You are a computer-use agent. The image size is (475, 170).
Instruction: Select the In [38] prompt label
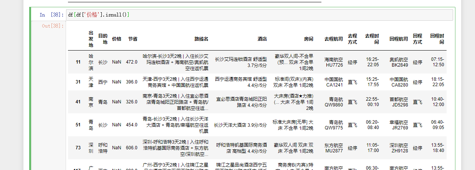(52, 15)
